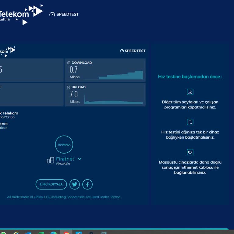This screenshot has height=234, width=234.
Task: Click the download tip icon in right panel
Action: pos(190,92)
